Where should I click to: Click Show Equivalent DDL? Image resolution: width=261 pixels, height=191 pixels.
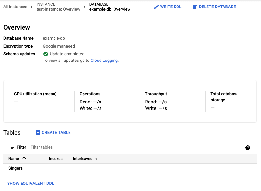point(30,183)
